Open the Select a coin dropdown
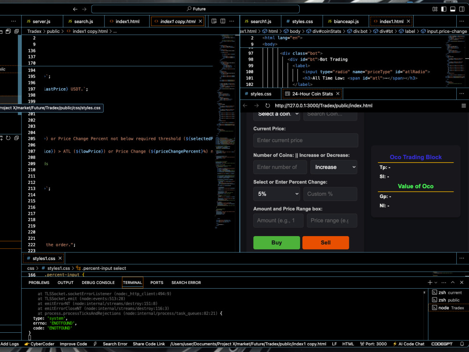The width and height of the screenshot is (469, 352). tap(277, 115)
